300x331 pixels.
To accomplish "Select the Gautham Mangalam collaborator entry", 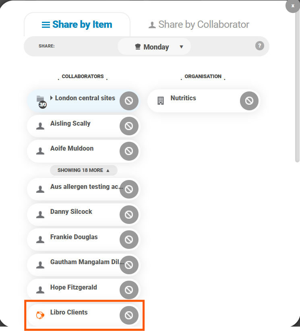I will (87, 262).
